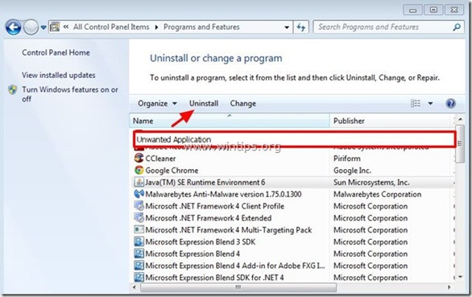The height and width of the screenshot is (297, 472).
Task: Click the Blend 4 Add-in for Adobe FXG icon
Action: click(x=139, y=266)
